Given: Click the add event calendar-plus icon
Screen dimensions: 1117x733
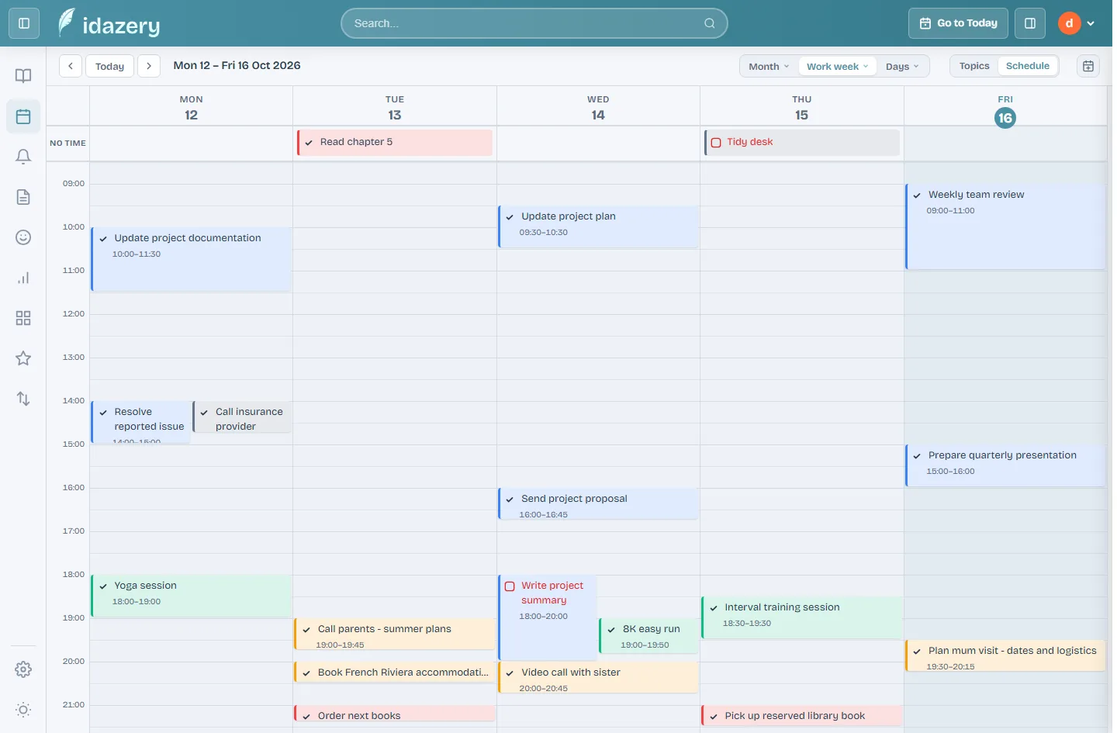Looking at the screenshot, I should tap(1088, 66).
